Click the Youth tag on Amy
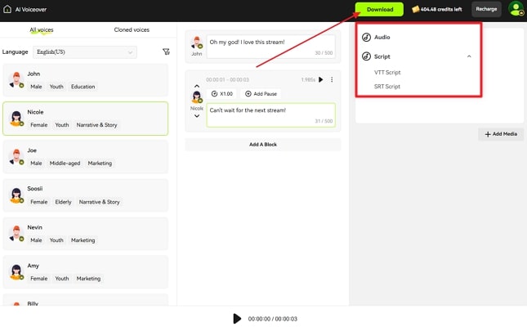The height and width of the screenshot is (327, 527). coord(62,279)
